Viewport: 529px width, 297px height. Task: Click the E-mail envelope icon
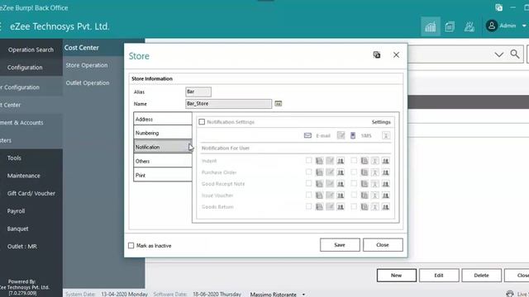(307, 135)
